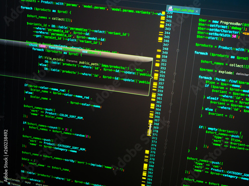Toggle the fold marker at line 360
Viewport: 249px width, 186px height.
(x=172, y=93)
